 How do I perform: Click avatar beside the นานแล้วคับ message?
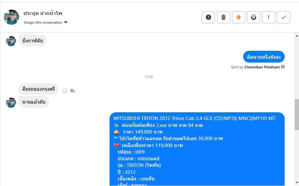point(11,103)
